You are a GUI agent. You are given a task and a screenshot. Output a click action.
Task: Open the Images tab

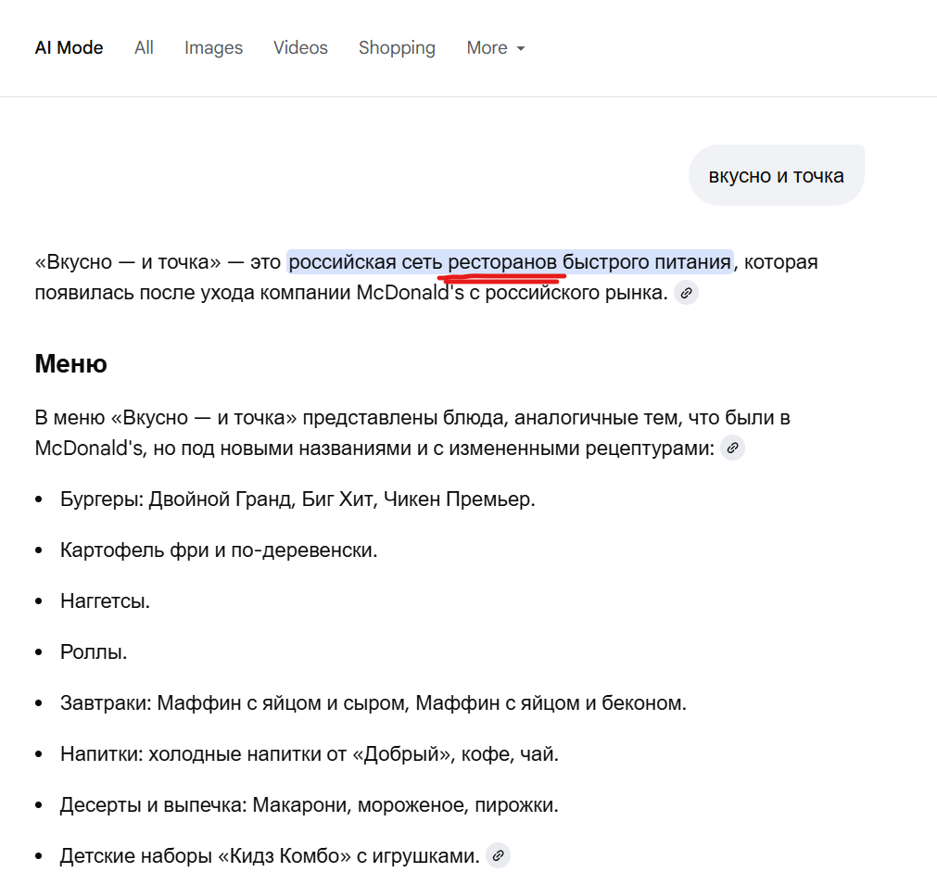(213, 48)
